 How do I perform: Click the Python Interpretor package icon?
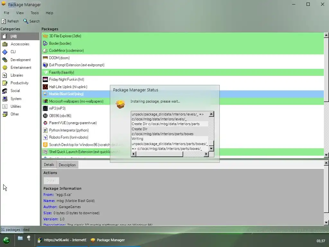(45, 130)
